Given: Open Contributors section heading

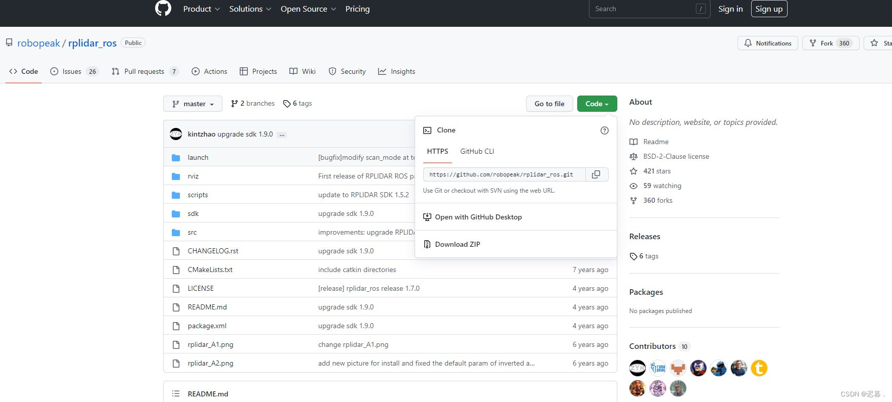Looking at the screenshot, I should point(652,346).
